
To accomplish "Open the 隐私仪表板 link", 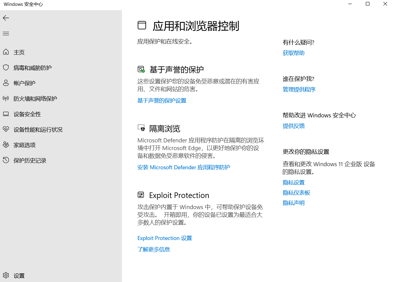I will click(296, 193).
